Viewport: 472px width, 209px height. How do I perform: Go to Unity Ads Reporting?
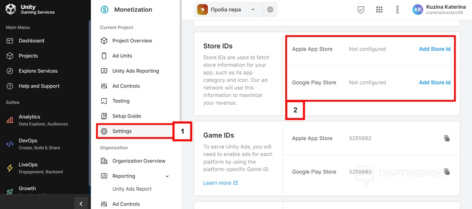136,71
